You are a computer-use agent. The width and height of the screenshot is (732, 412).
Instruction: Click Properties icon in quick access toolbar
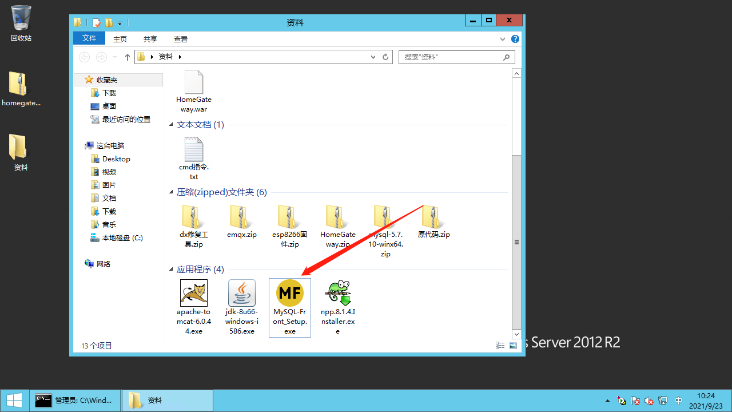tap(97, 23)
